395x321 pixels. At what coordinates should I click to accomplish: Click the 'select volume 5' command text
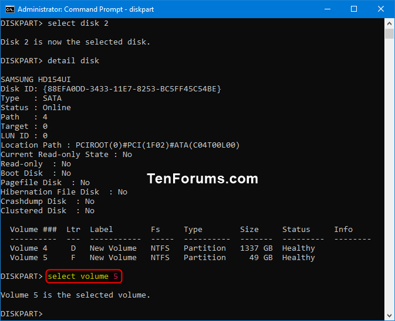83,276
